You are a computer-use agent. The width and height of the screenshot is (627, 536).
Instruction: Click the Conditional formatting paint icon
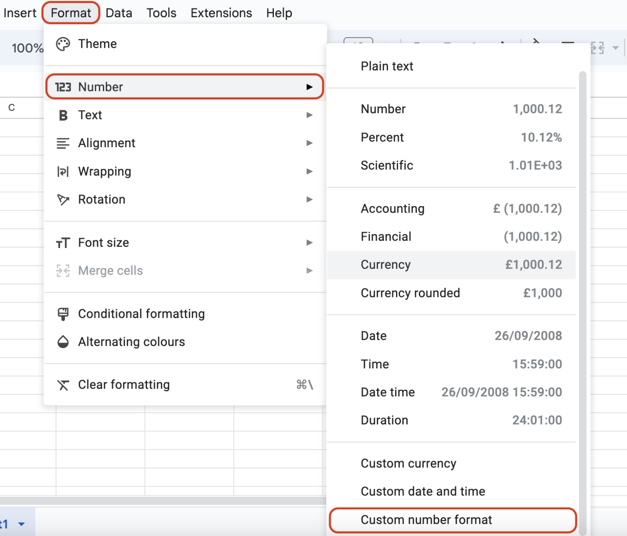point(63,313)
